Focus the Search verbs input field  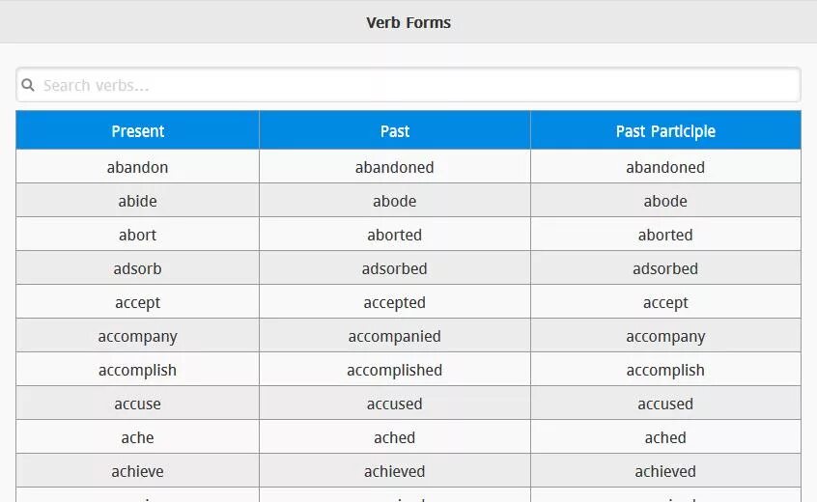coord(408,85)
